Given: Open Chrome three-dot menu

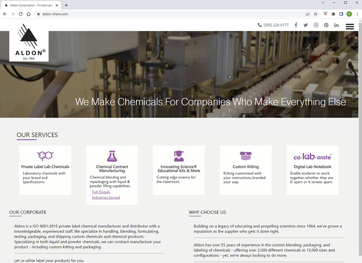Looking at the screenshot, I should click(357, 14).
